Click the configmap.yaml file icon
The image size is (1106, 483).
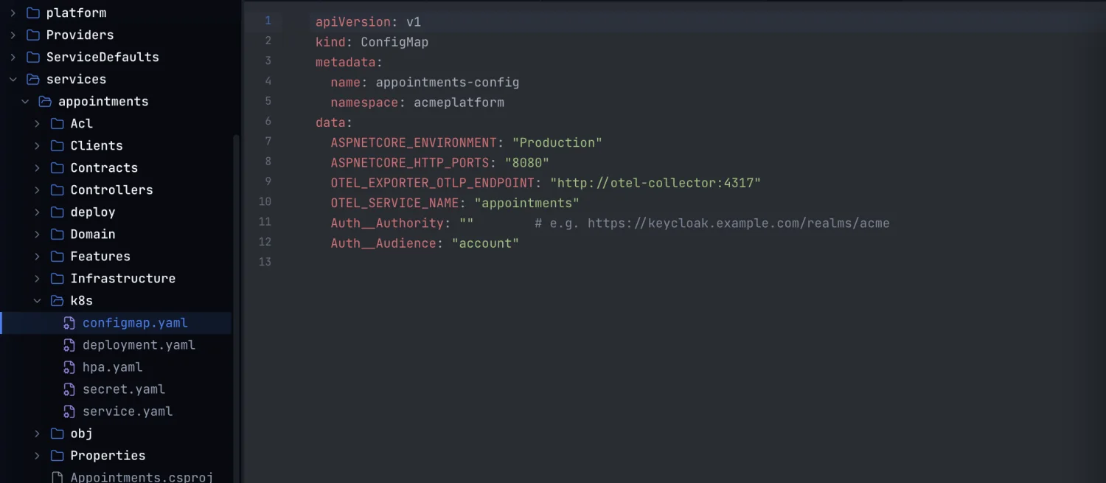[x=69, y=323]
